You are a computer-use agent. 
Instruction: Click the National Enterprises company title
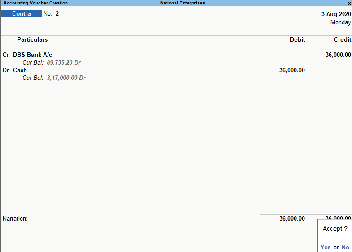tap(182, 3)
